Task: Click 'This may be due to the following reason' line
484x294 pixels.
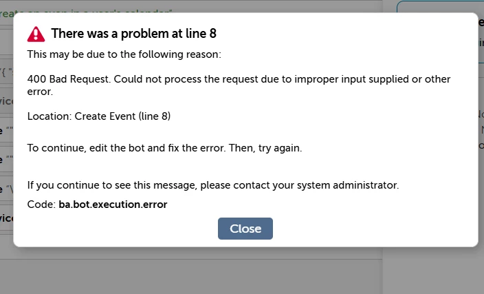Action: [124, 54]
